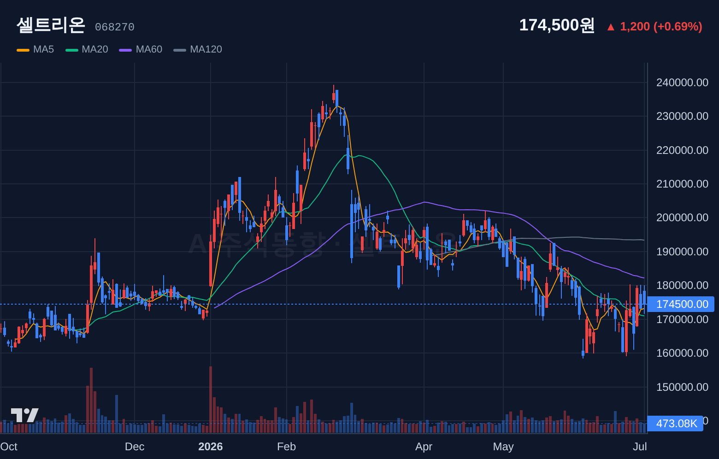Toggle the MA120 legend entry
Screen dimensions: 719x459
tap(206, 49)
